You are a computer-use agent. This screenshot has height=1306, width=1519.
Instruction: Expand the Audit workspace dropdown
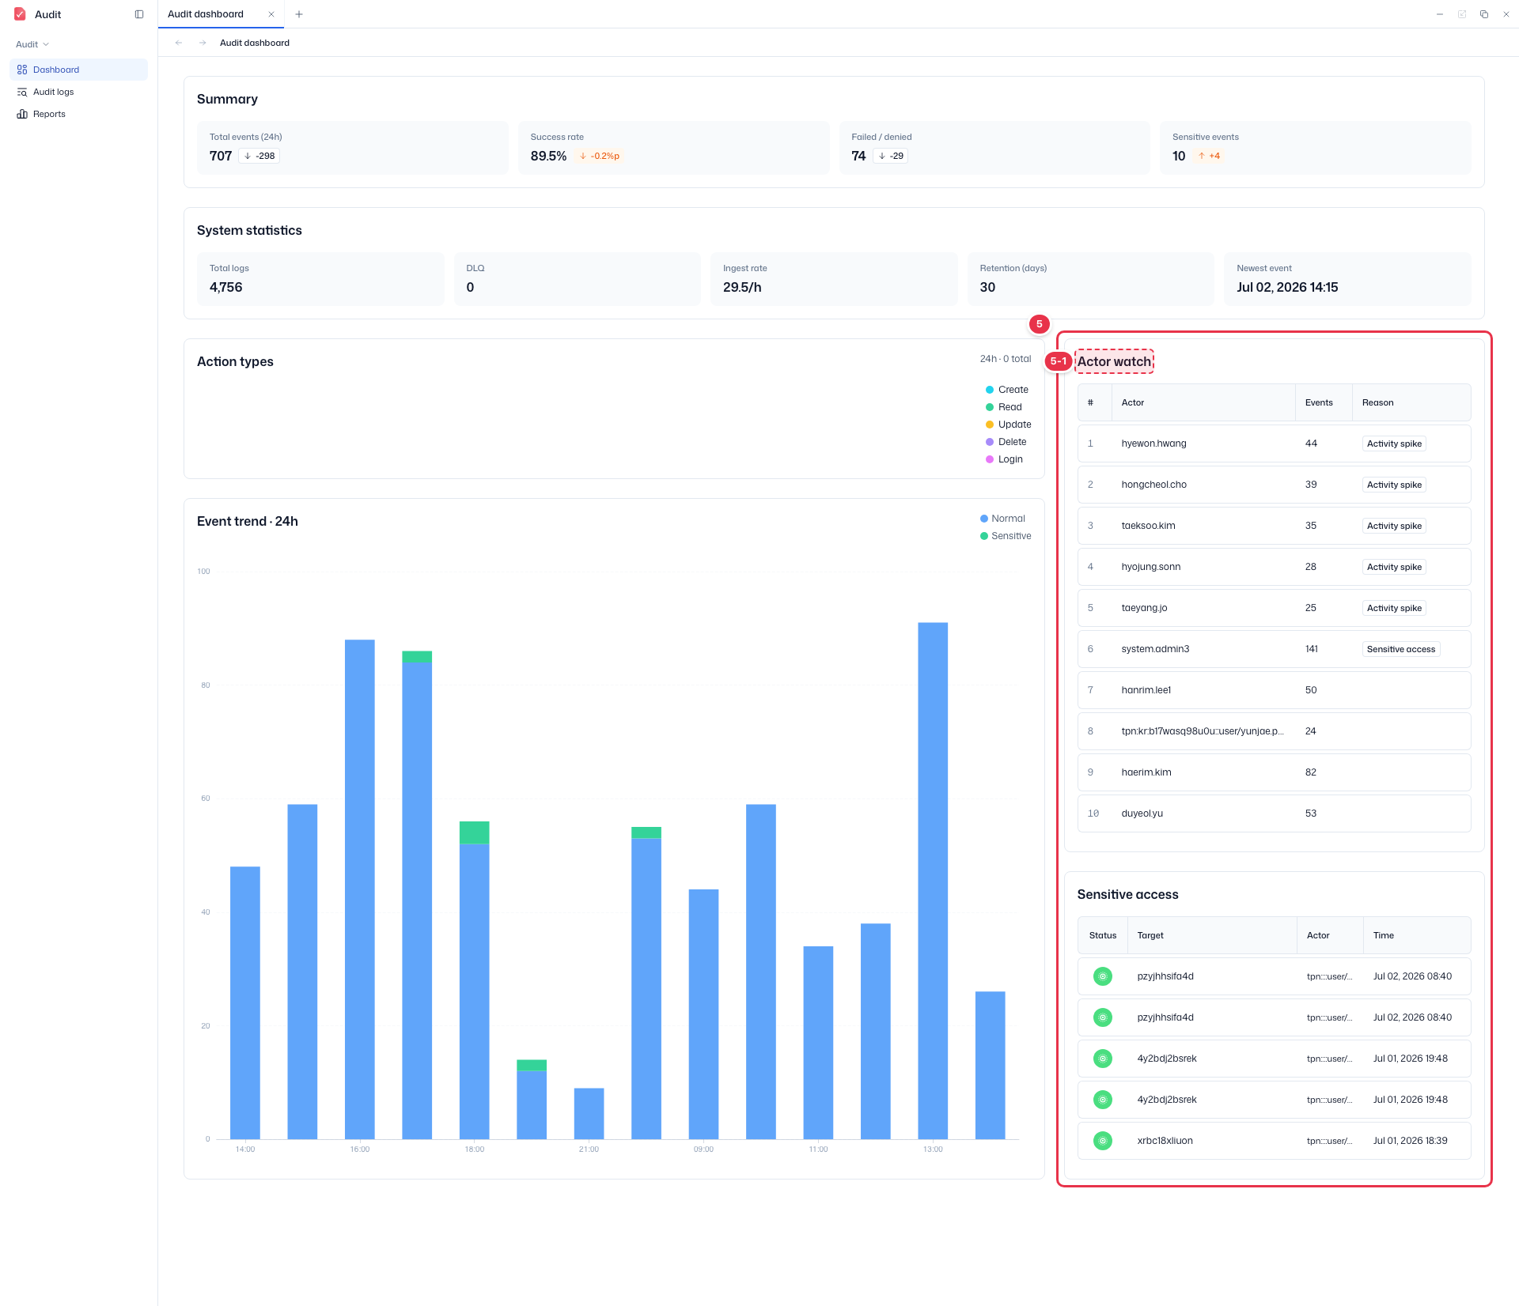click(32, 44)
